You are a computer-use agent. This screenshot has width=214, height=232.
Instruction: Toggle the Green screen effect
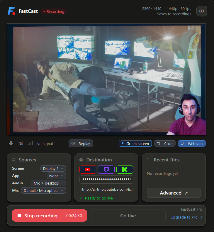(135, 144)
